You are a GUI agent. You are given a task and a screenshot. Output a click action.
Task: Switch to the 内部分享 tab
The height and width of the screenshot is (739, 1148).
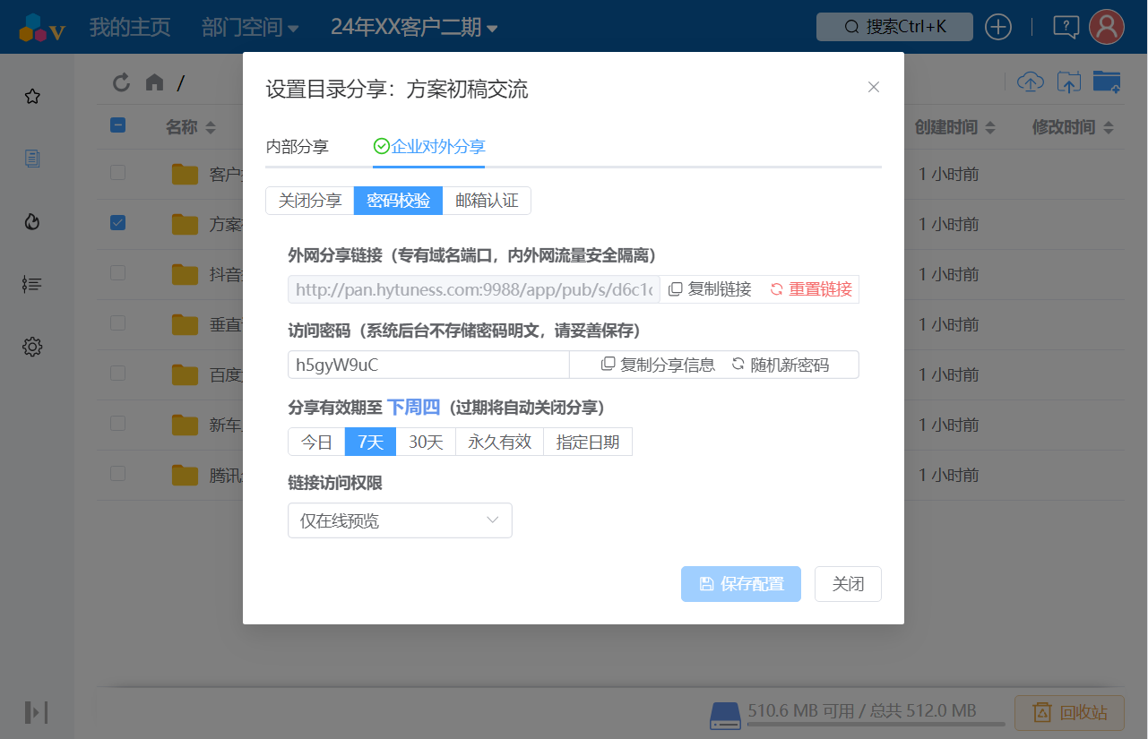[x=297, y=147]
